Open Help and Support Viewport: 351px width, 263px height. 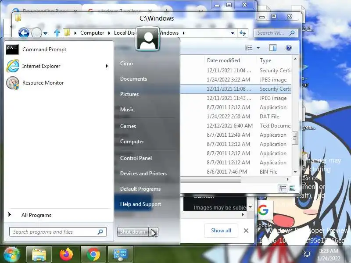tap(140, 204)
